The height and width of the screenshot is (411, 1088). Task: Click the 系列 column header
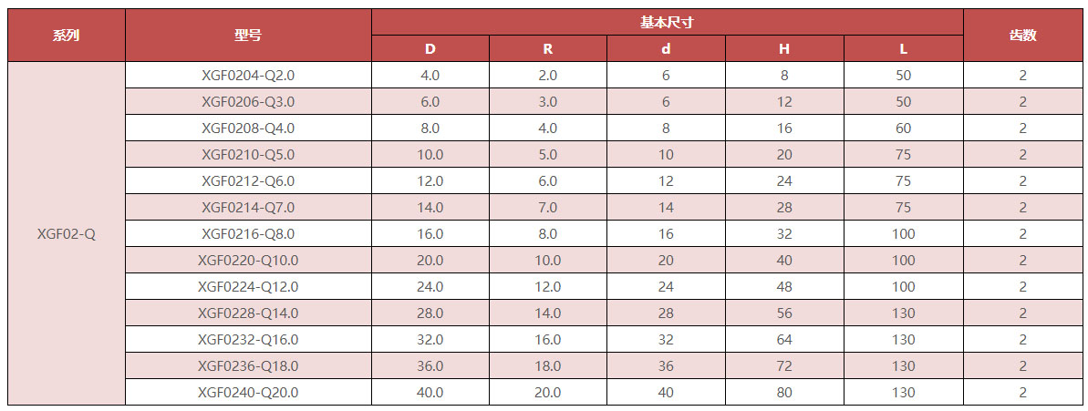[x=67, y=36]
